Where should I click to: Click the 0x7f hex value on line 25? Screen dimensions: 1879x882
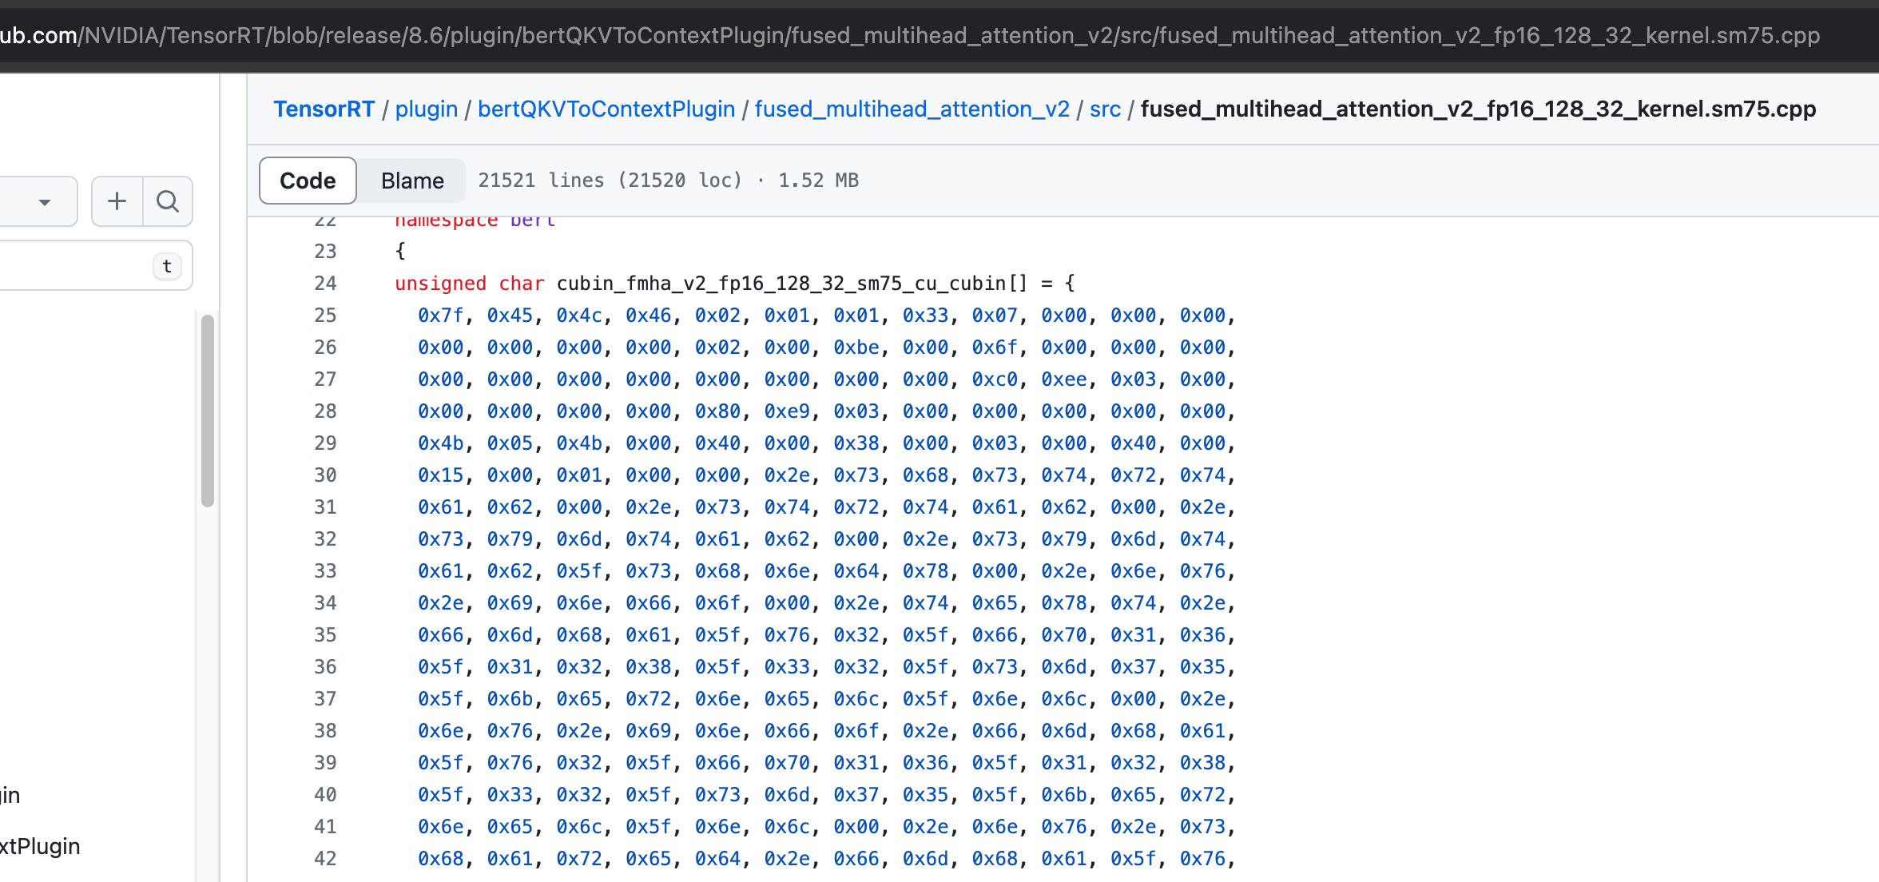coord(440,316)
